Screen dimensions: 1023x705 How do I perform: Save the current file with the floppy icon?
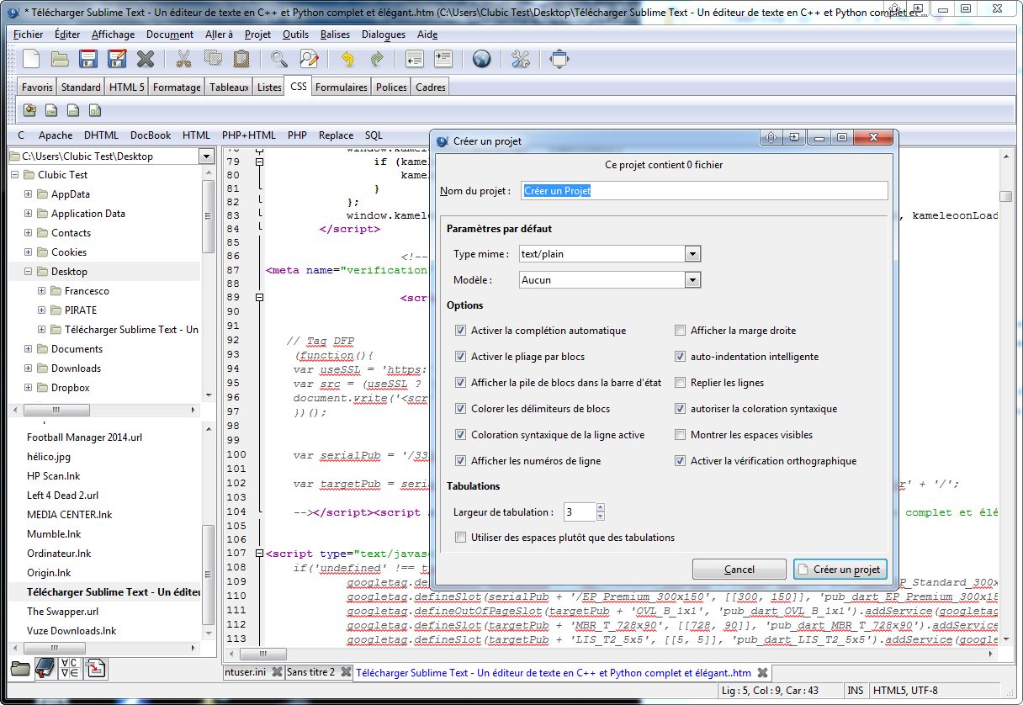(88, 59)
